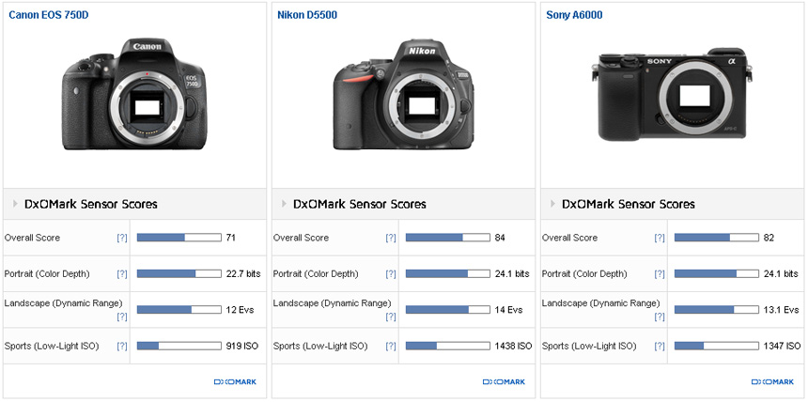Open the Canon EOS 750D title link
808x402 pixels.
(x=49, y=15)
